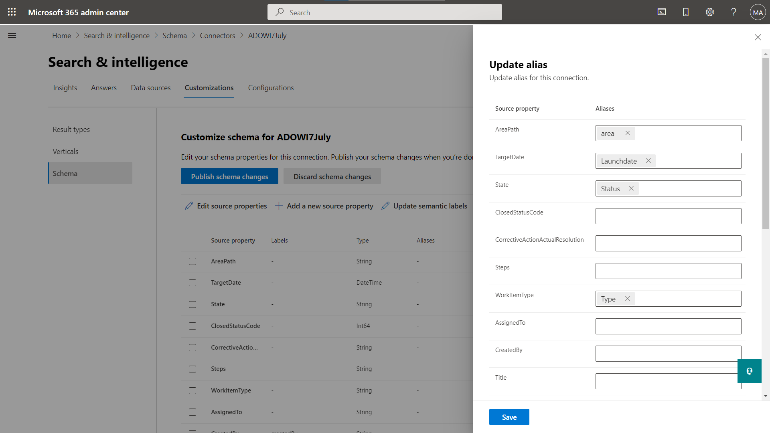The height and width of the screenshot is (433, 770).
Task: Click the Search bar in admin center
Action: click(385, 12)
